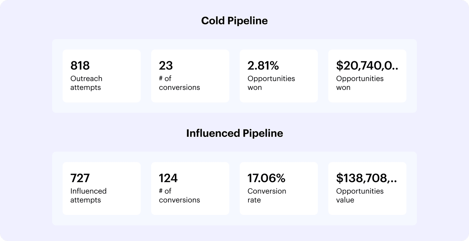Expand the truncated $138,708,.. amount
Image resolution: width=469 pixels, height=241 pixels.
pyautogui.click(x=366, y=178)
